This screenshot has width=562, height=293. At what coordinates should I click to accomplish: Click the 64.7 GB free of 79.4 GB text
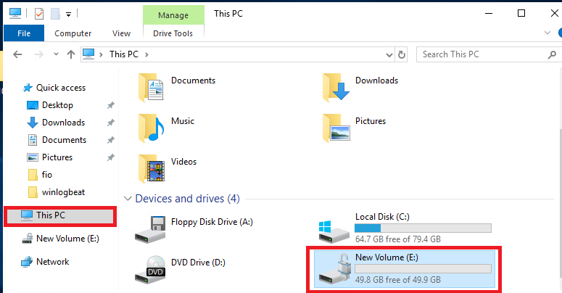(398, 239)
